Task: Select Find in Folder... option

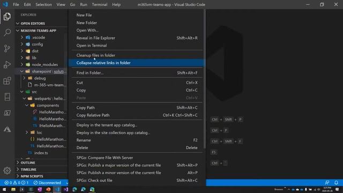Action: pyautogui.click(x=137, y=73)
